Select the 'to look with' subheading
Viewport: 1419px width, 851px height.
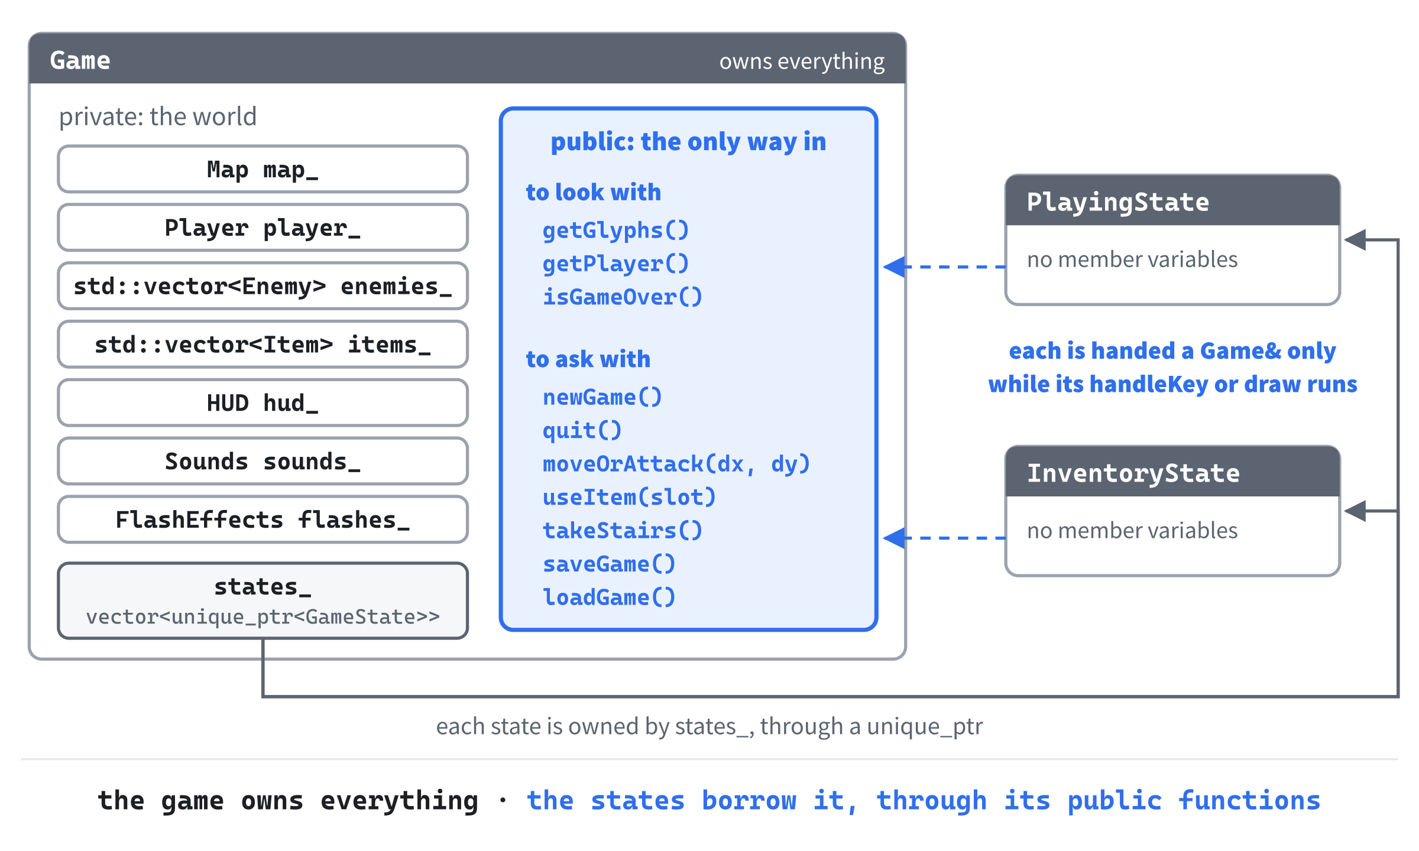pos(593,192)
